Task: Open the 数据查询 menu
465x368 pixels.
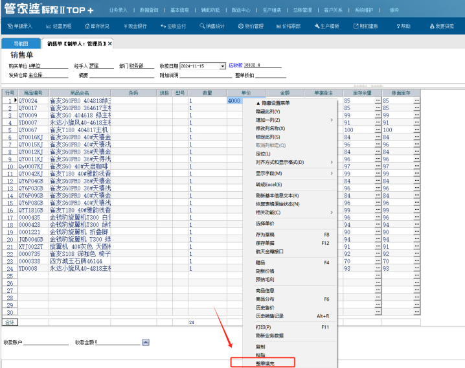Action: click(149, 10)
